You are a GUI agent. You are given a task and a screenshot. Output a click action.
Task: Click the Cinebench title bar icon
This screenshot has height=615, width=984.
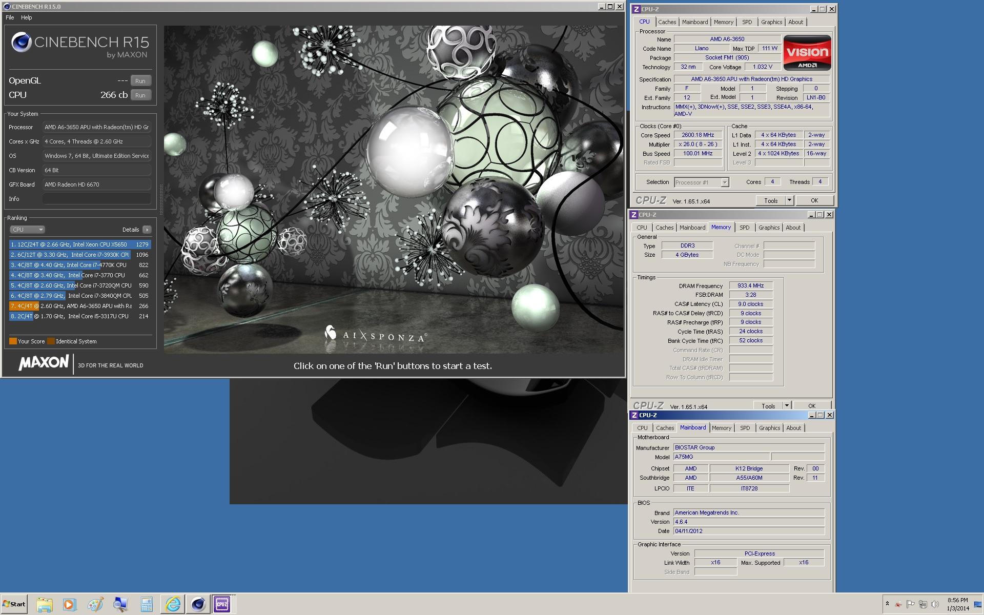tap(7, 7)
